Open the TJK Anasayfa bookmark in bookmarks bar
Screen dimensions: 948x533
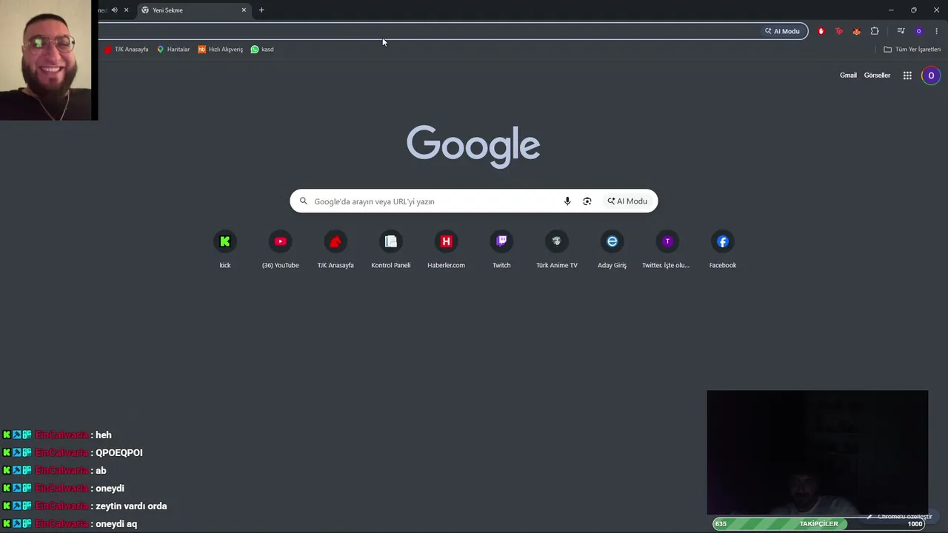pyautogui.click(x=127, y=50)
